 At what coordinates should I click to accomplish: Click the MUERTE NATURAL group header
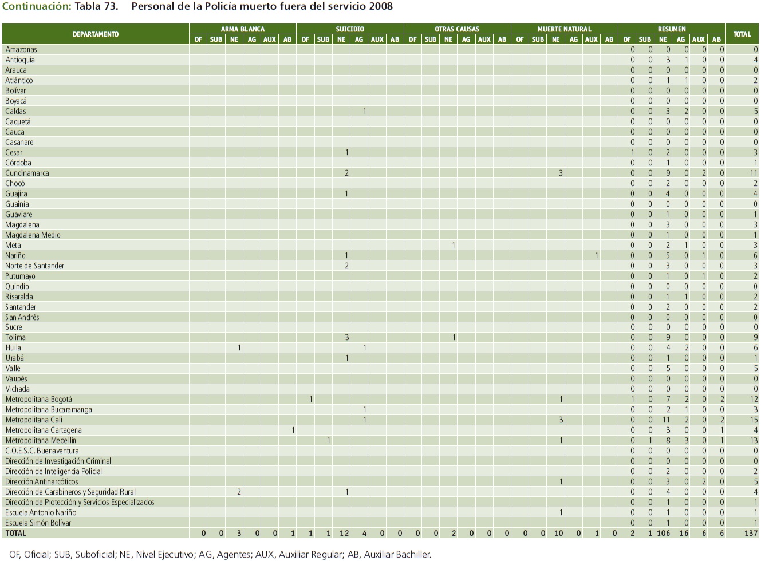(x=564, y=29)
